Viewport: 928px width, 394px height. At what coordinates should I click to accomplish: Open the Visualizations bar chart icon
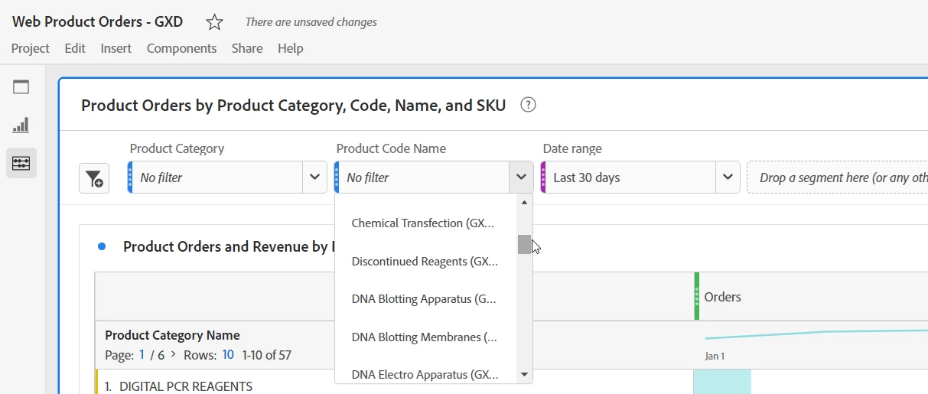[21, 125]
